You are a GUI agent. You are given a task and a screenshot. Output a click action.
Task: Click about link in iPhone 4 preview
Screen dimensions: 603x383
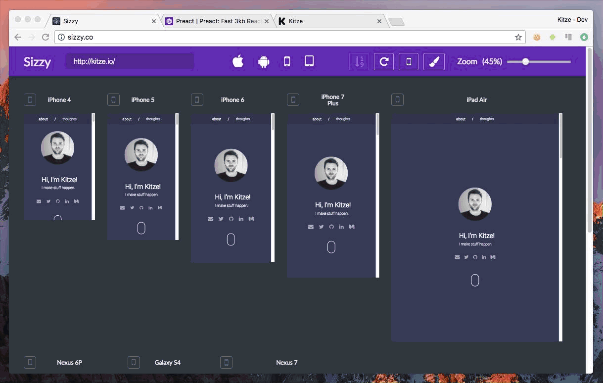tap(44, 119)
